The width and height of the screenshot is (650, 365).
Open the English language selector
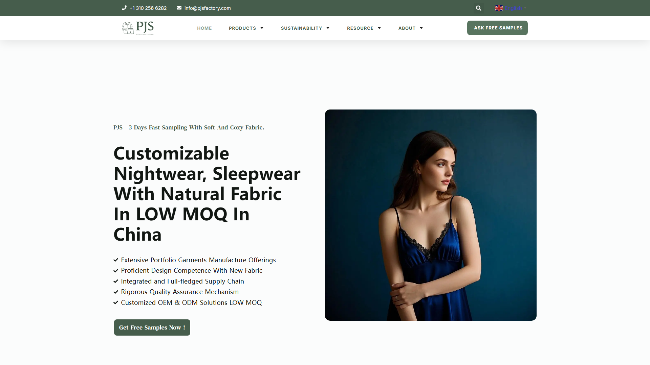511,8
